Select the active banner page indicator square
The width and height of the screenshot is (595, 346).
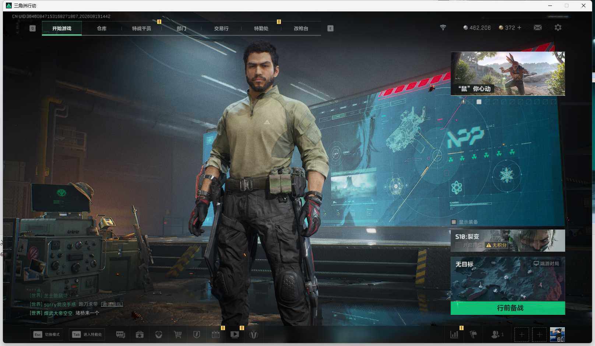point(479,102)
